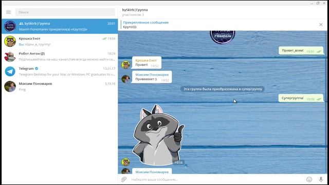Image resolution: width=329 pixels, height=185 pixels.
Task: Minimize the Telegram window
Action: point(312,3)
